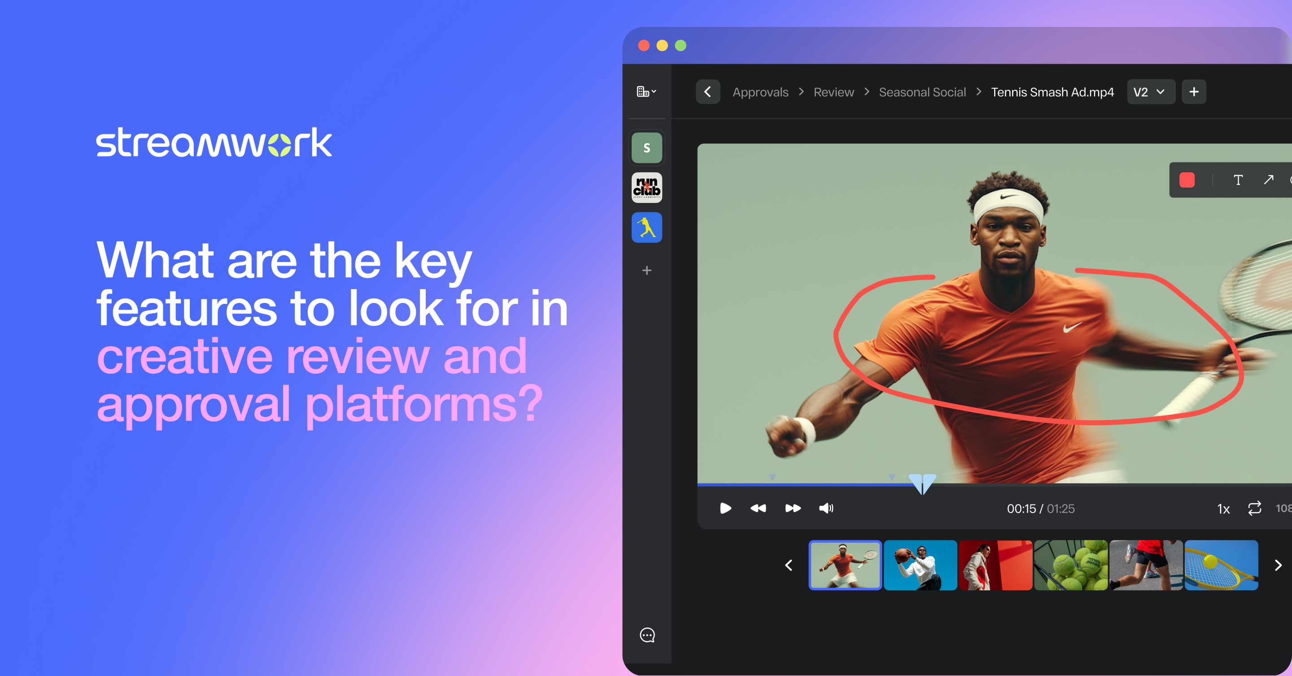This screenshot has width=1292, height=676.
Task: Open the red drawing annotation tool
Action: tap(1187, 180)
